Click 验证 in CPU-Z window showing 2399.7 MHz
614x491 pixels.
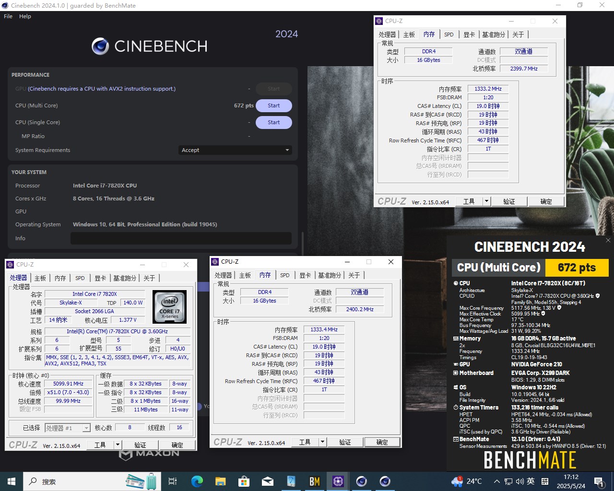(x=509, y=201)
